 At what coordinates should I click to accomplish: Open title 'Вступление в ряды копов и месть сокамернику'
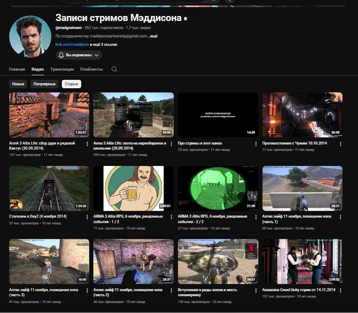tap(207, 292)
